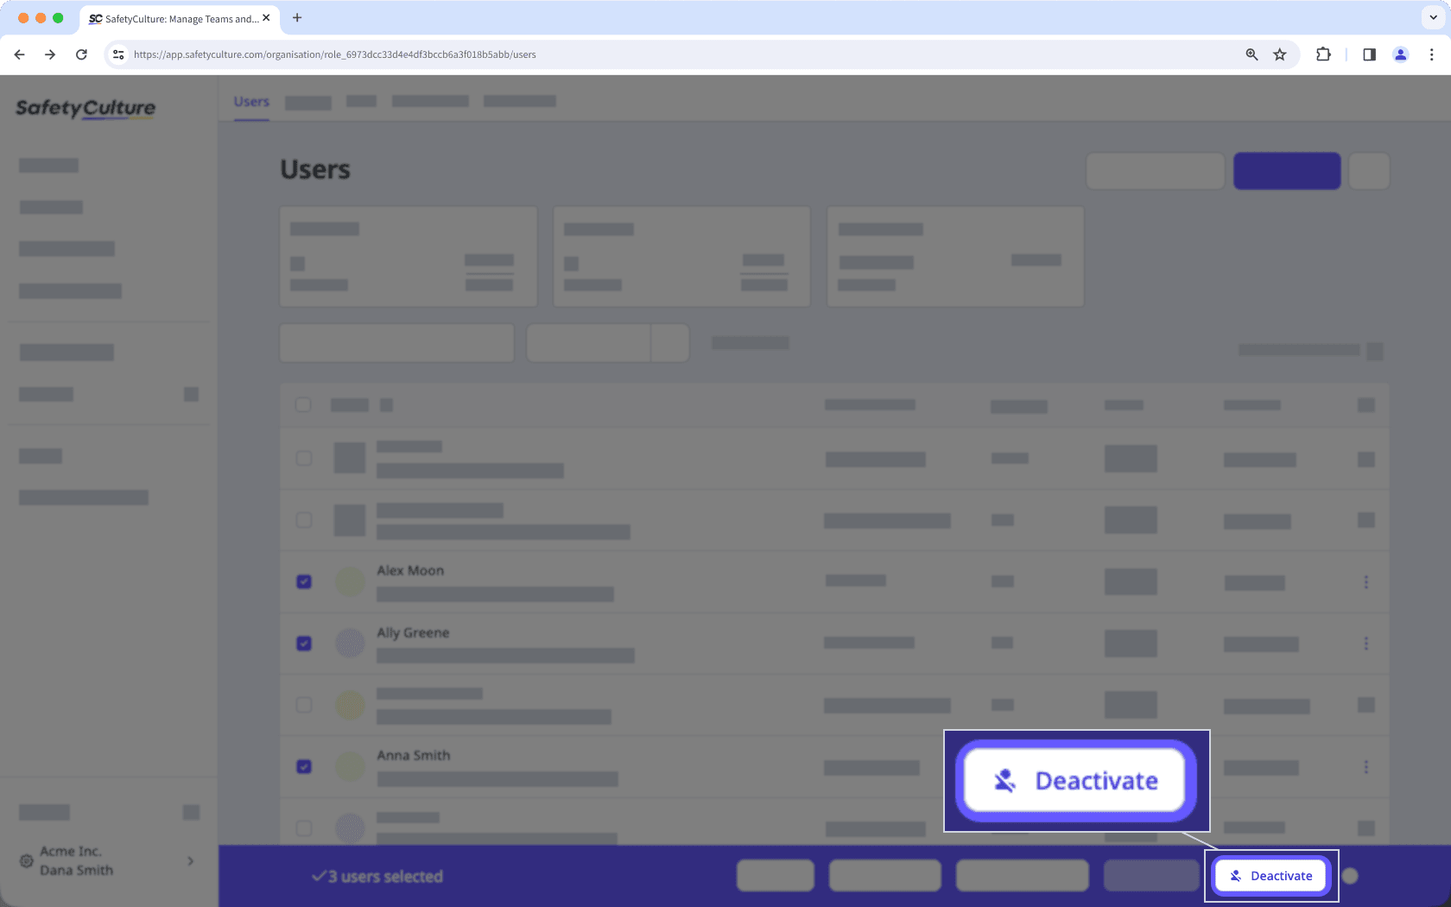Open the kebab menu next to Alex Moon
This screenshot has height=907, width=1451.
[1366, 581]
